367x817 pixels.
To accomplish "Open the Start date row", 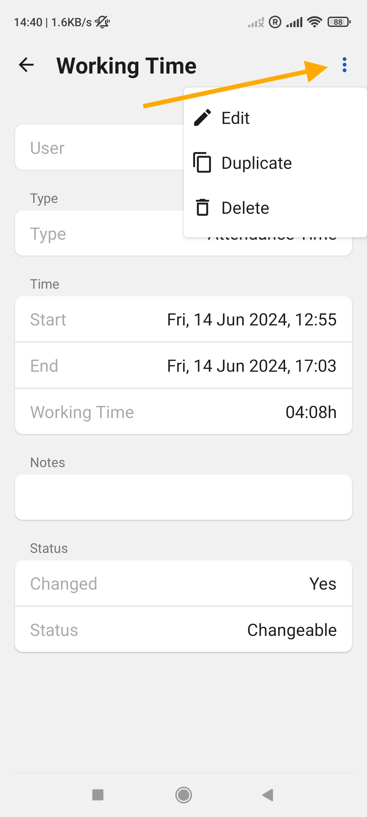I will click(183, 319).
